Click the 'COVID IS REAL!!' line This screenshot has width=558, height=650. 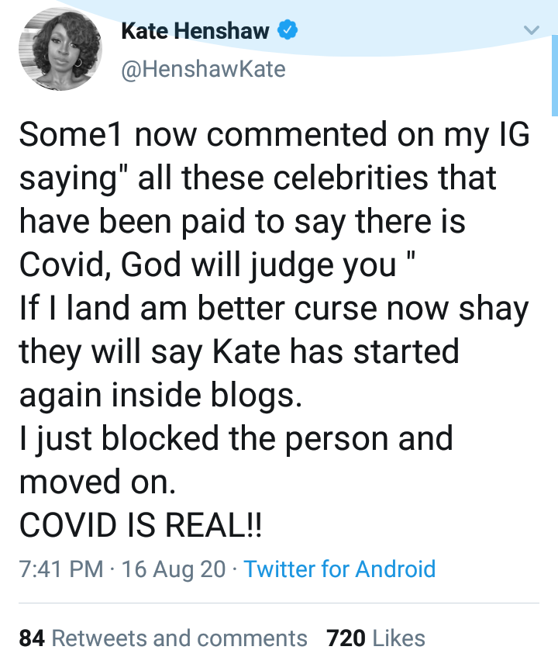pos(140,525)
